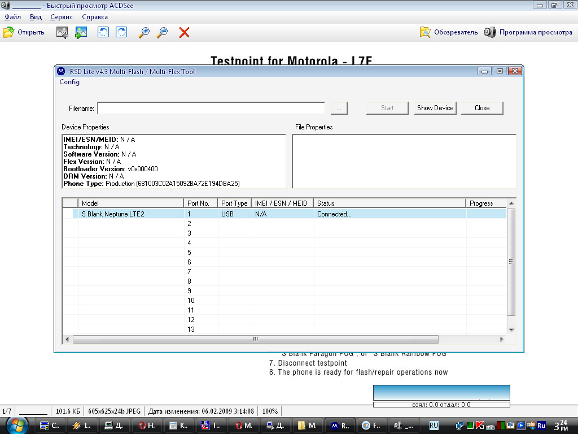Open the Opera M. taskbar button

[244, 426]
